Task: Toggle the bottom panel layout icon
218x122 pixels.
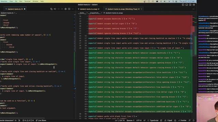Action: point(187,5)
